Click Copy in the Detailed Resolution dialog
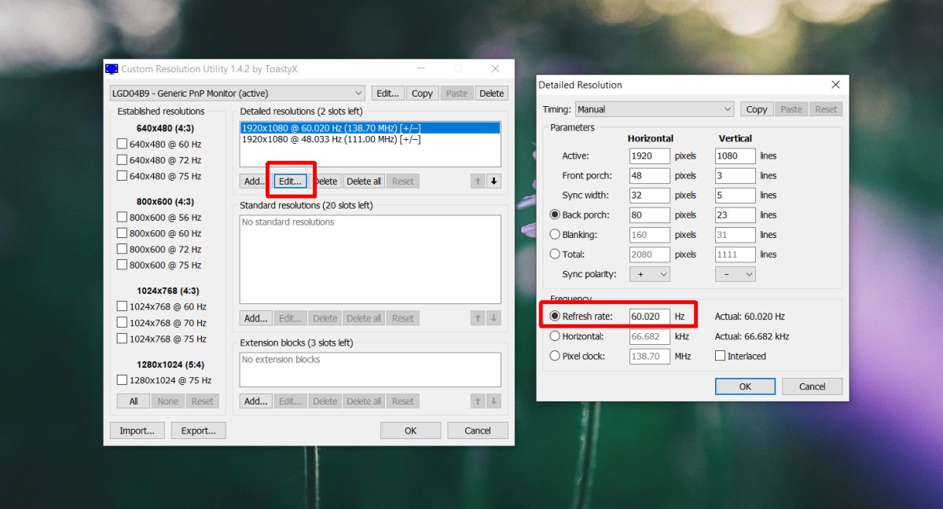Screen dimensions: 943x509 (756, 108)
